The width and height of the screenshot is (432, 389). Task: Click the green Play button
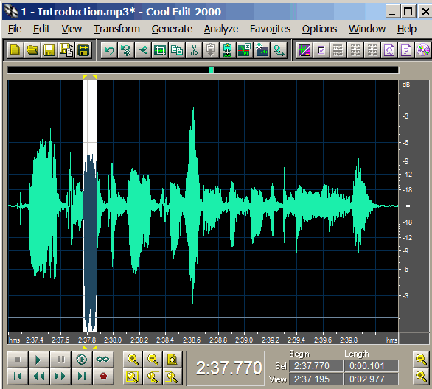[x=39, y=360]
